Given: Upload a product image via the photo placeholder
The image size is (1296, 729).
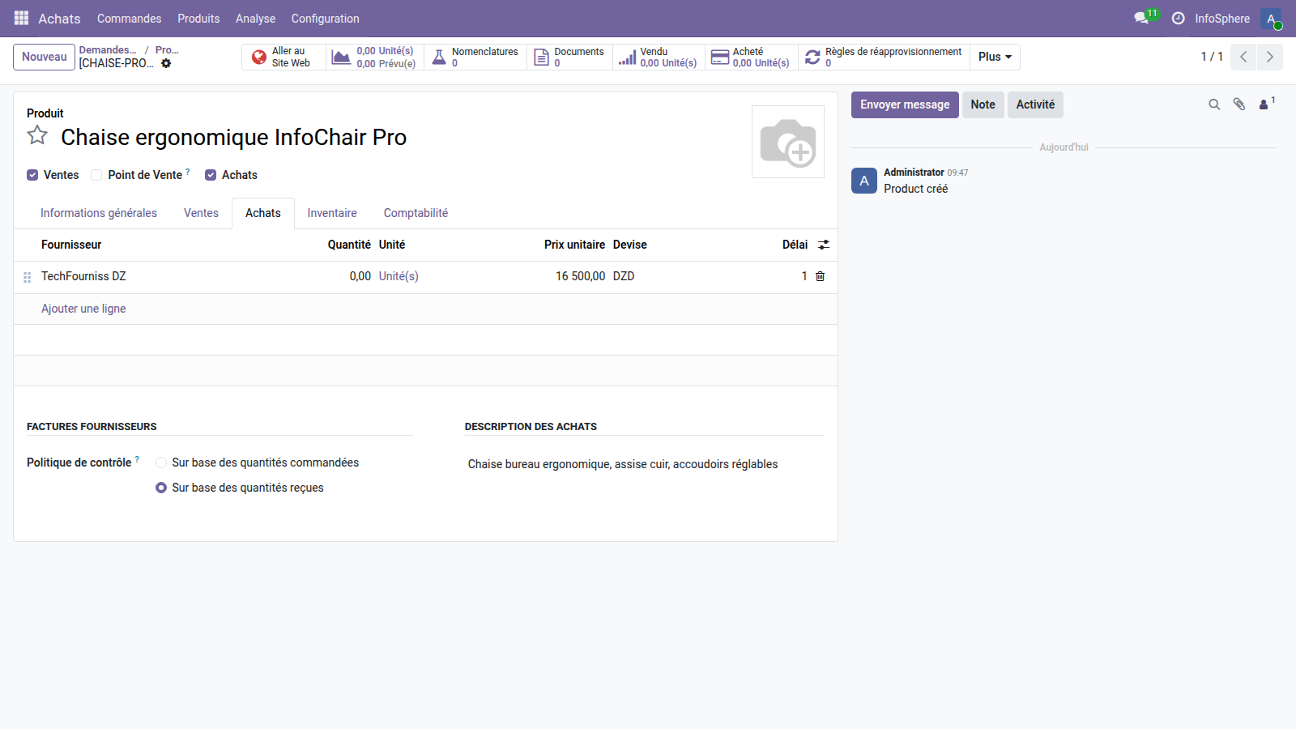Looking at the screenshot, I should pyautogui.click(x=787, y=142).
